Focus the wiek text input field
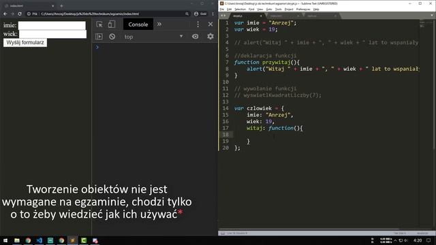This screenshot has height=245, width=436. tap(53, 34)
